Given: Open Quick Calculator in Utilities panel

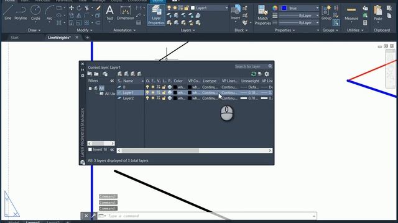Looking at the screenshot, I should [x=365, y=23].
